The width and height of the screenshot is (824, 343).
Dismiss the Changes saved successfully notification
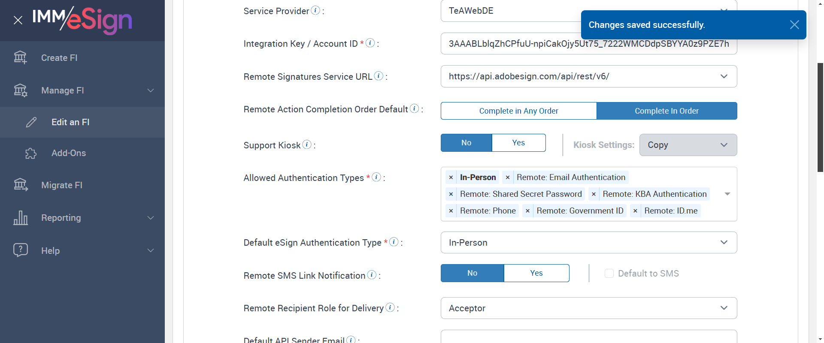(794, 25)
